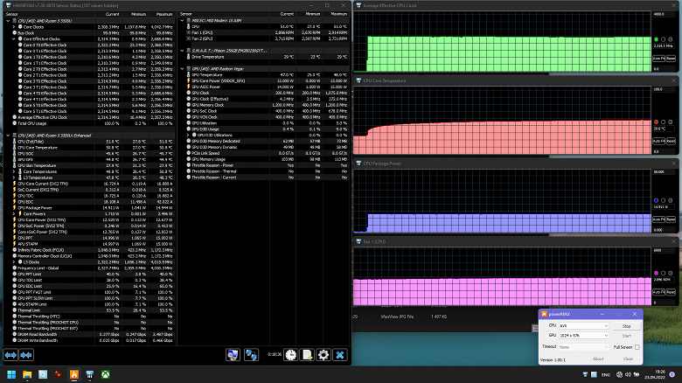Enable the Full Screen checkbox in powerMAX
Viewport: 682px width, 383px height.
(x=637, y=347)
